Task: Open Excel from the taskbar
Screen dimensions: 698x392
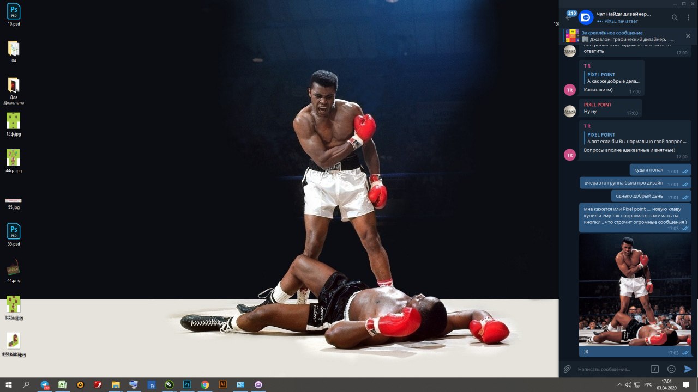Action: [x=63, y=384]
